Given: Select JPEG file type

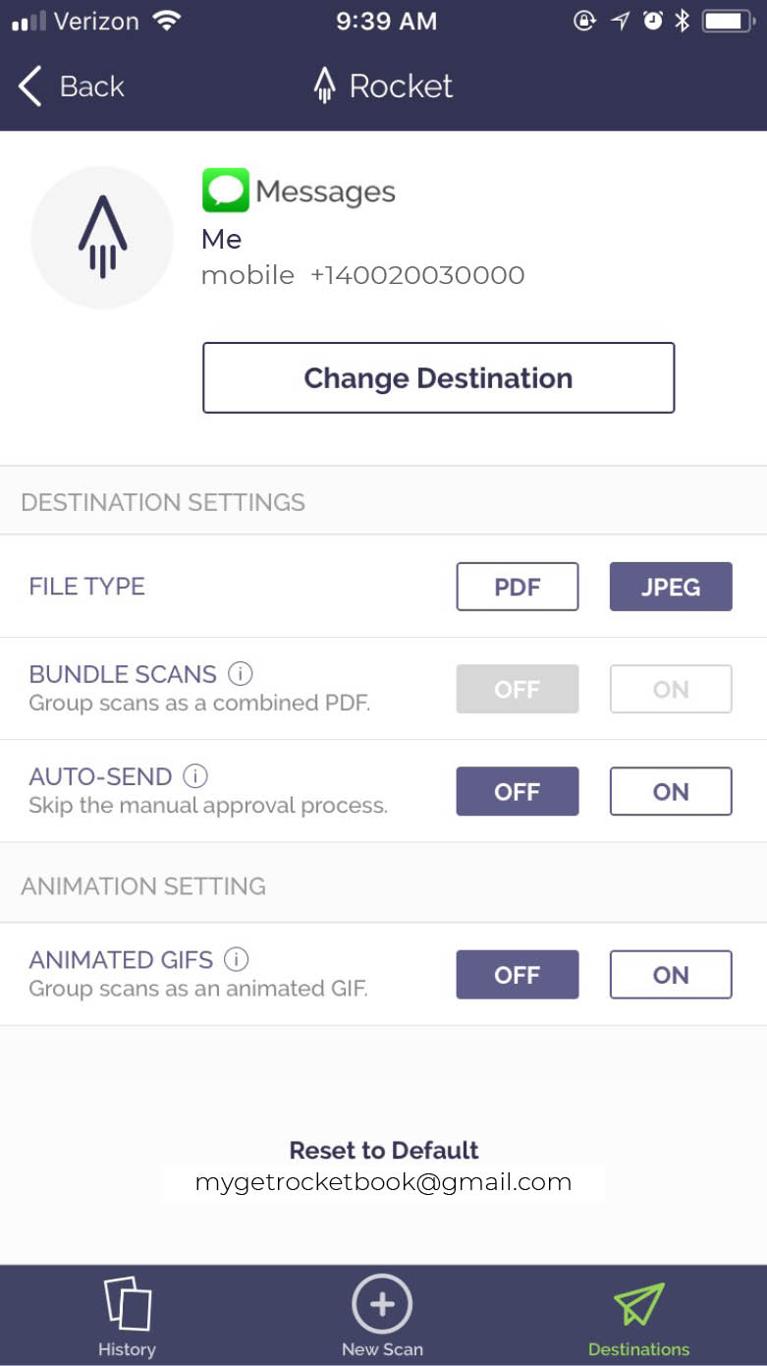Looking at the screenshot, I should [671, 587].
